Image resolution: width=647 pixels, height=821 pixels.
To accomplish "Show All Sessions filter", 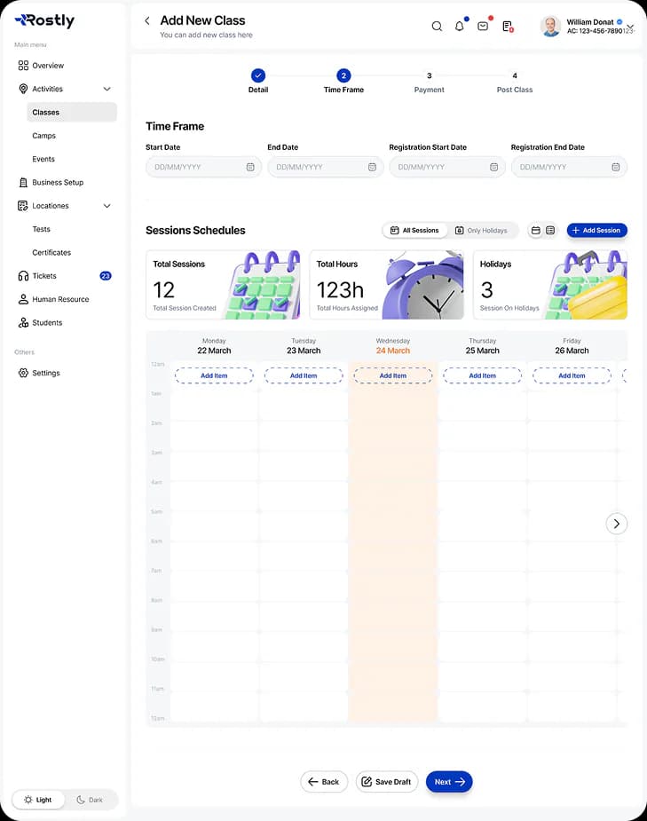I will pos(414,231).
